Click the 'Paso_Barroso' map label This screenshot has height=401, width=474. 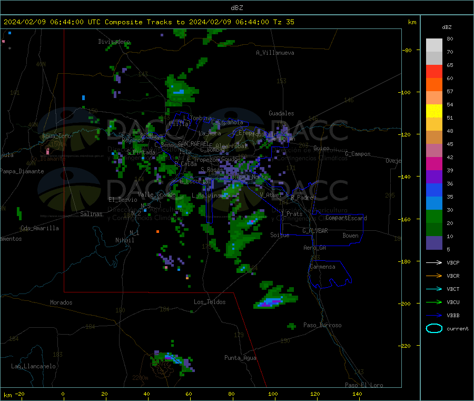pyautogui.click(x=322, y=325)
